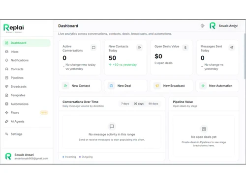Toggle the light/dark theme sun icon
This screenshot has width=246, height=184.
(x=203, y=26)
